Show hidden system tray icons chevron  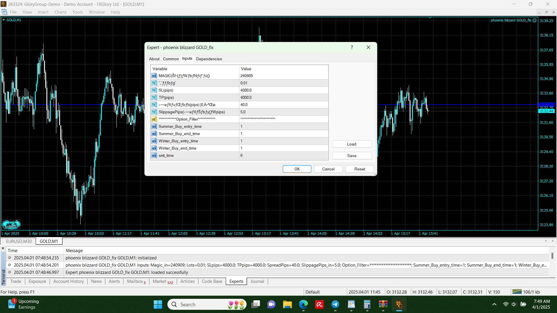tap(494, 304)
